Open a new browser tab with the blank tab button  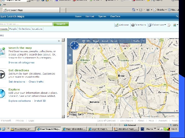[63, 10]
